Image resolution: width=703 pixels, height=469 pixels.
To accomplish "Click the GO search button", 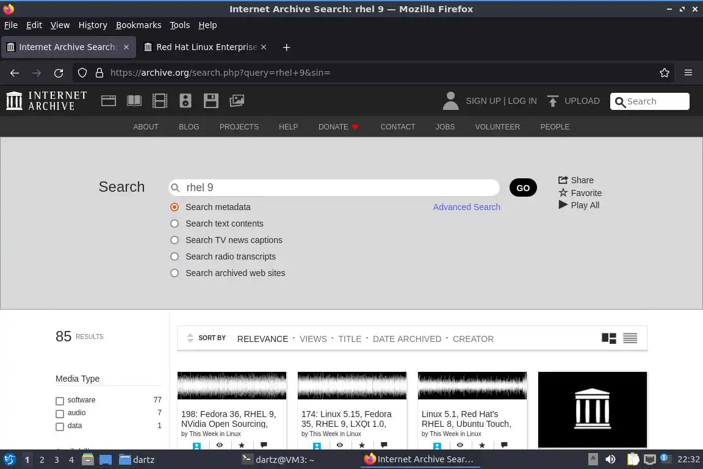I will (x=523, y=187).
